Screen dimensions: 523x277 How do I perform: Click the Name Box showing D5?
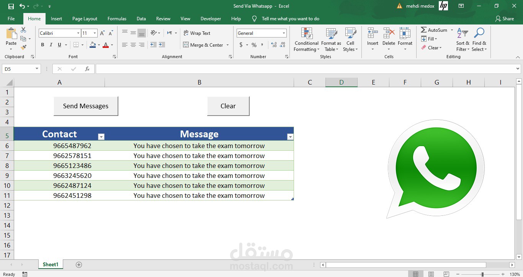pyautogui.click(x=21, y=69)
